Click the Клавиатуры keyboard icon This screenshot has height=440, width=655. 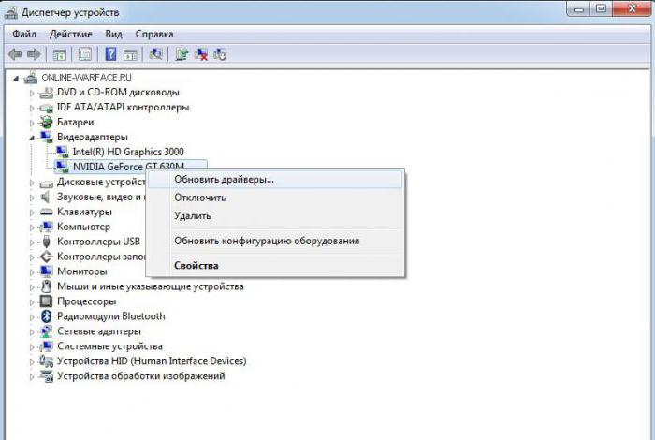click(x=46, y=212)
